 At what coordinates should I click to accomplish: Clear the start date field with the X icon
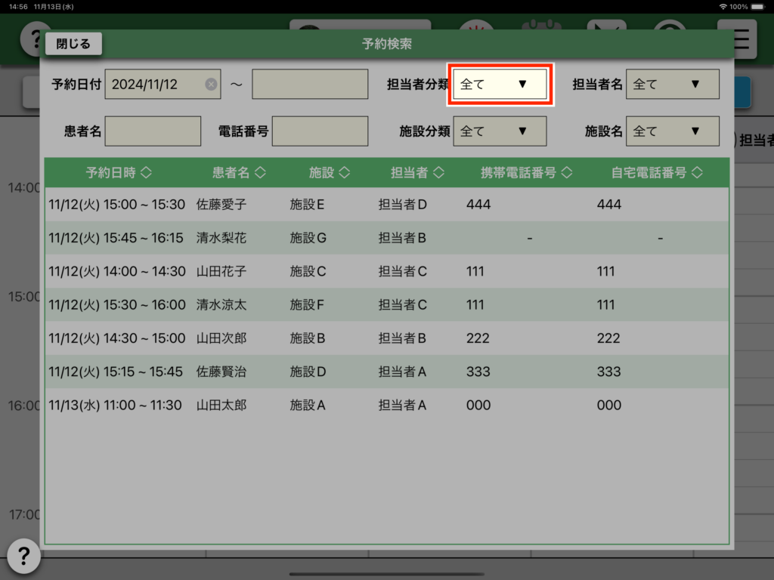(x=211, y=85)
